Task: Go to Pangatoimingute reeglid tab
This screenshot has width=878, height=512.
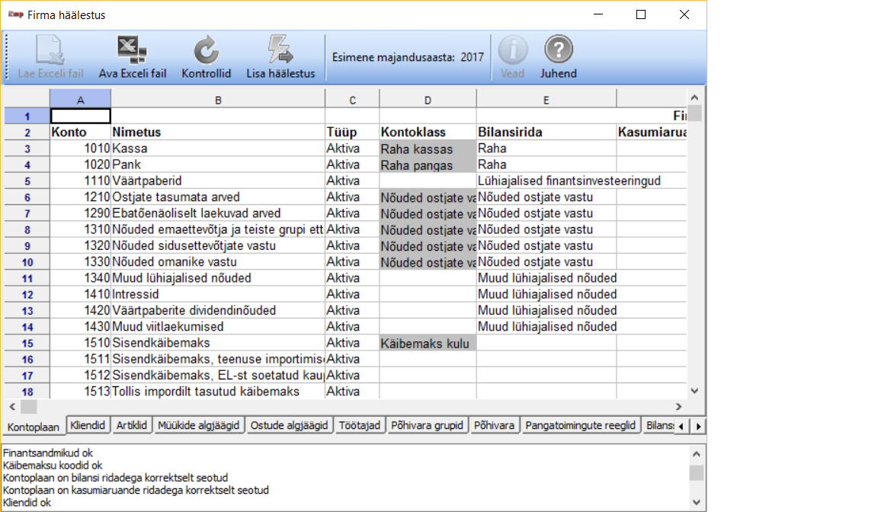Action: point(581,425)
